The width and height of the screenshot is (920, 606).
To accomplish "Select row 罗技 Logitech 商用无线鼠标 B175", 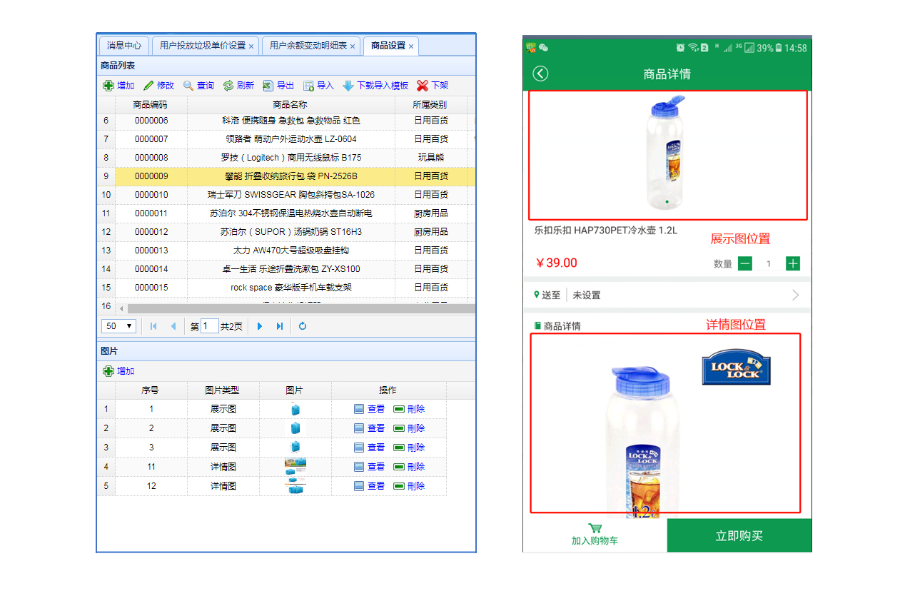I will click(286, 157).
